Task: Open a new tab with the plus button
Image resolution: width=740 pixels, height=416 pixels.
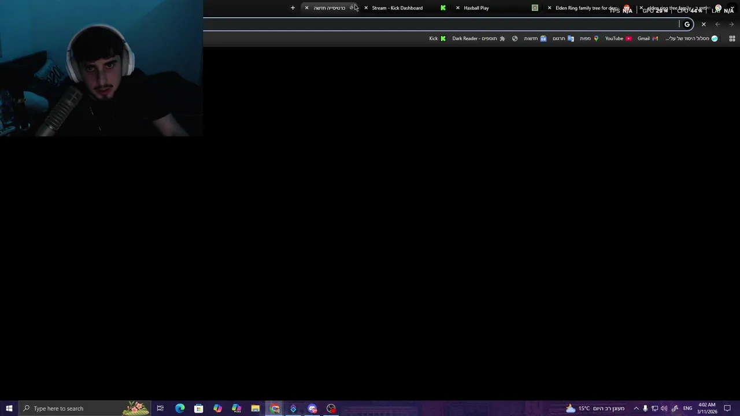Action: click(293, 8)
